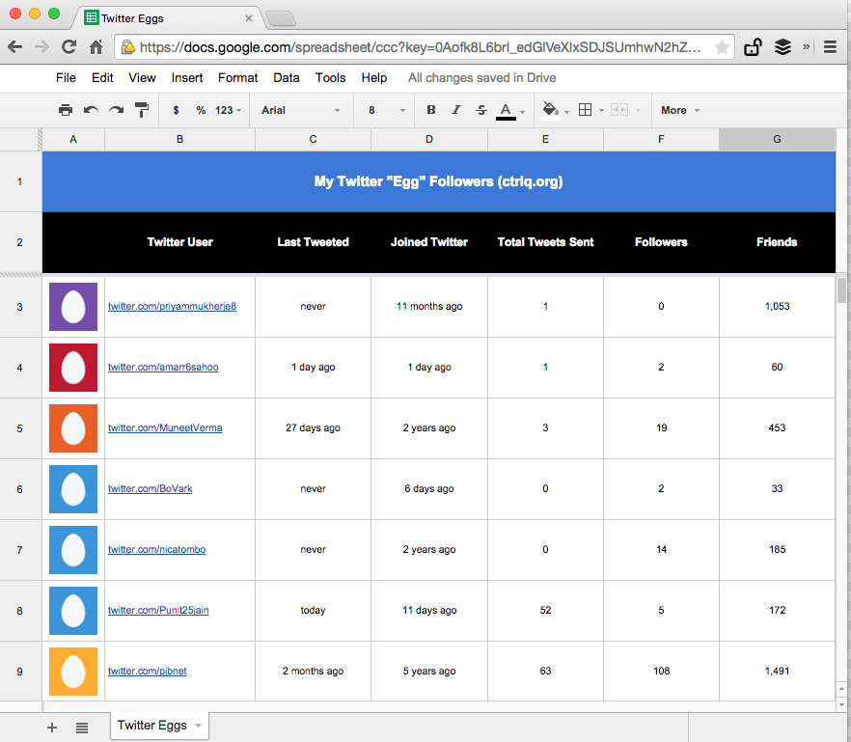The width and height of the screenshot is (851, 742).
Task: Select the yellow egg avatar in row 9
Action: click(73, 672)
